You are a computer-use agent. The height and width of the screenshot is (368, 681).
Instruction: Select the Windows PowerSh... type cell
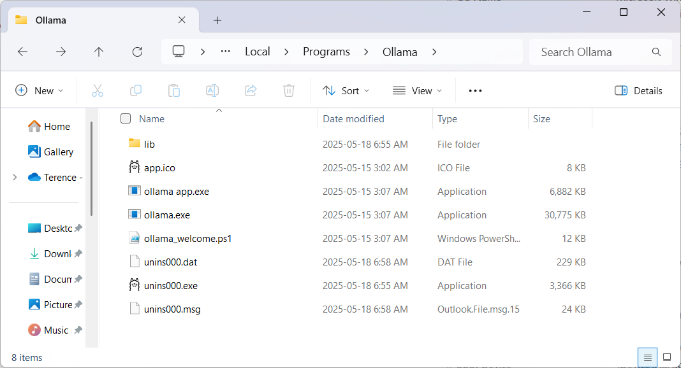[479, 238]
